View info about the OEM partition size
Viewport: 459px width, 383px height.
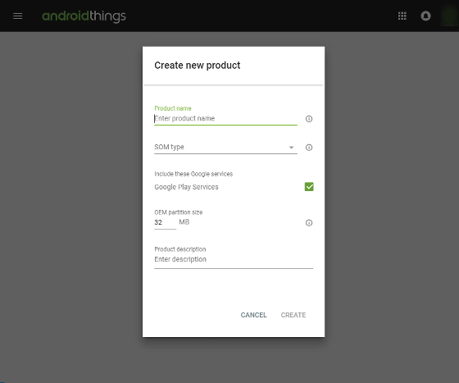(x=309, y=223)
